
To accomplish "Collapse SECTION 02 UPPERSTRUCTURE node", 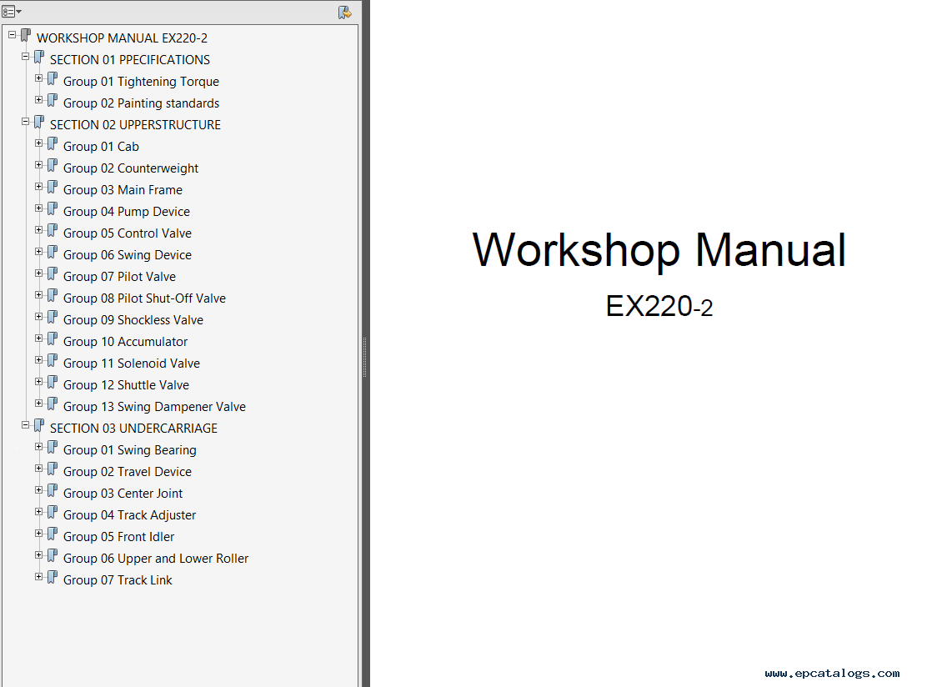I will point(25,122).
